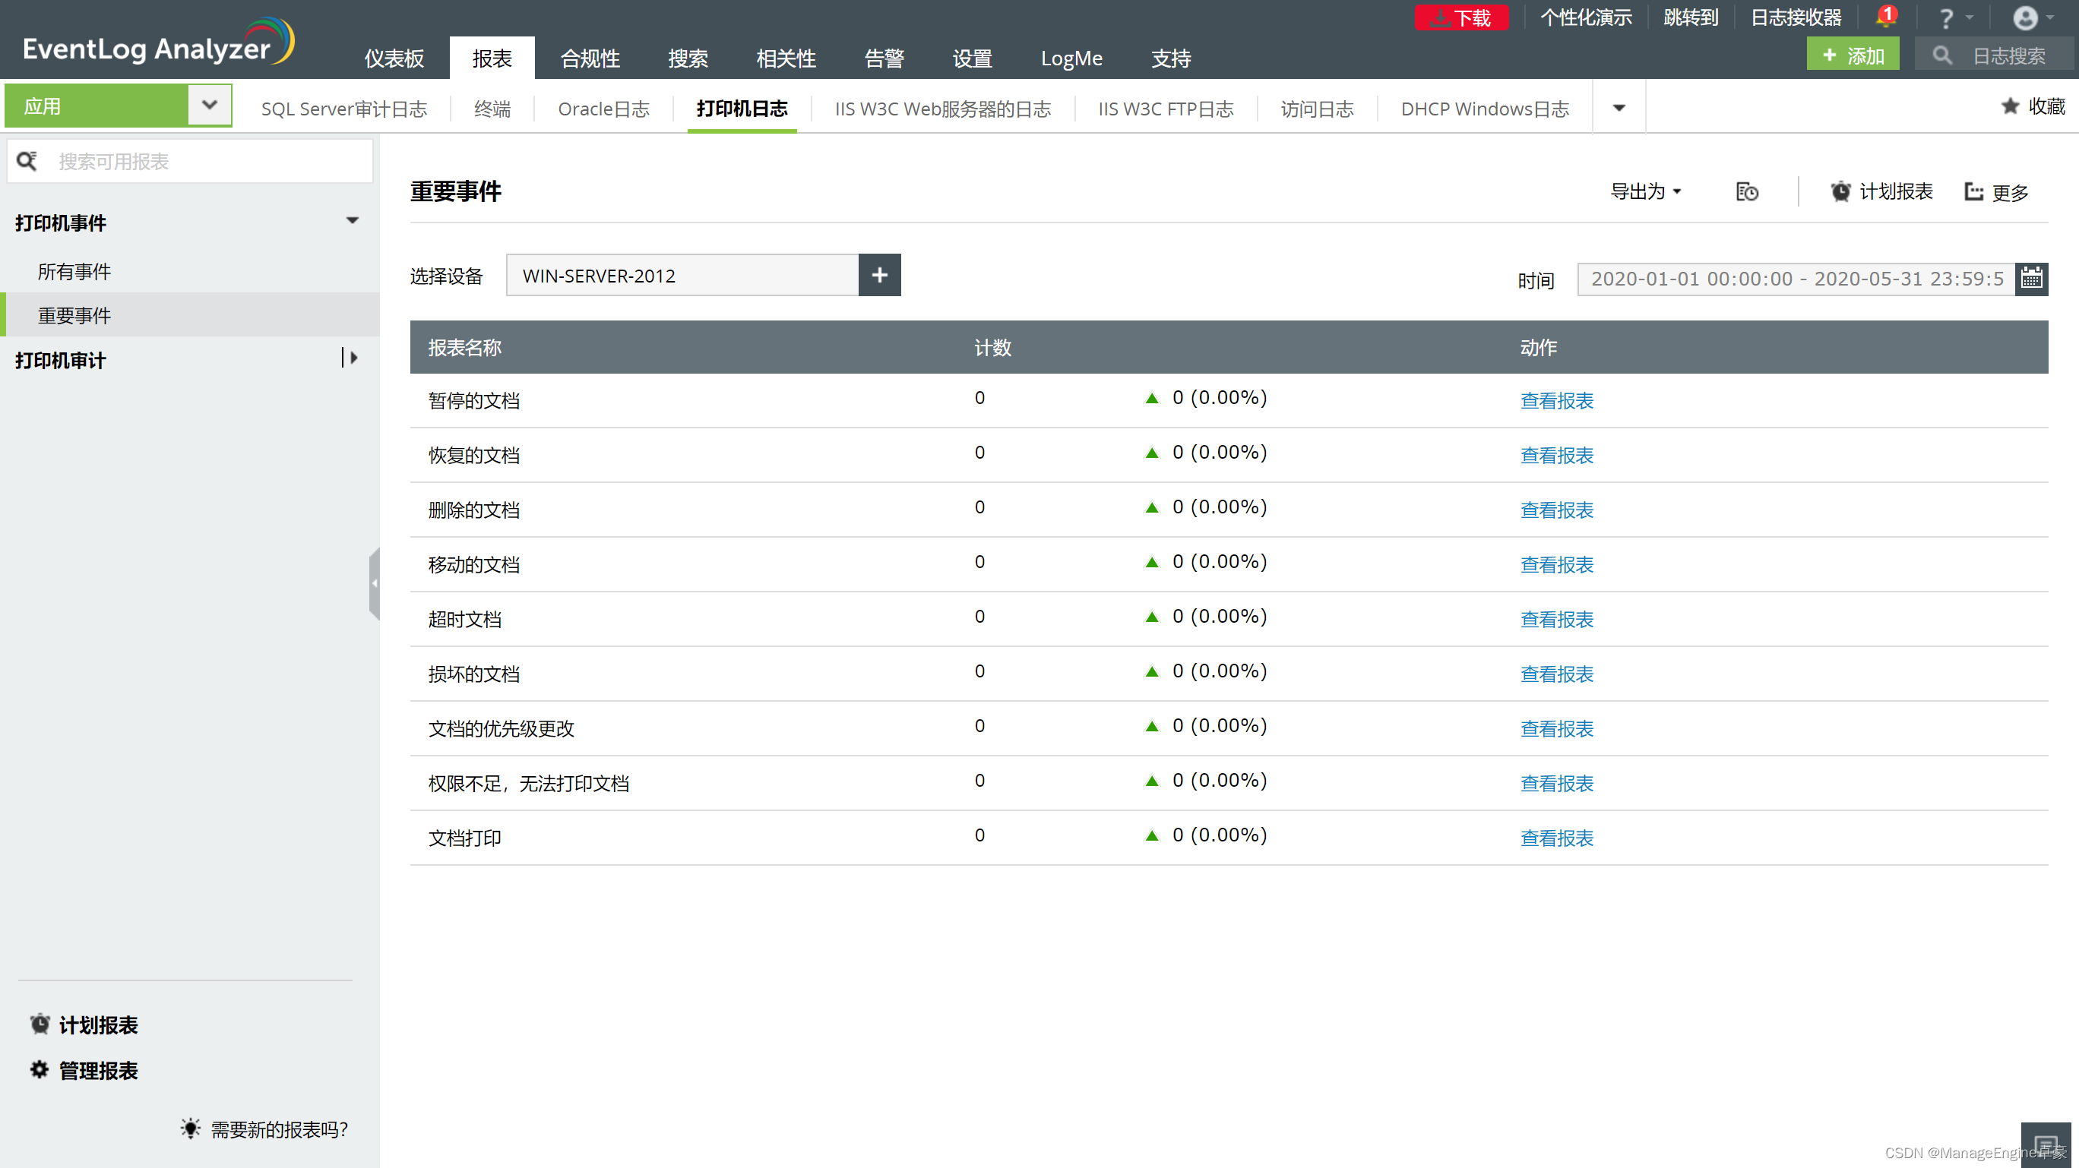Select the 报表 tab
The image size is (2079, 1168).
tap(492, 58)
